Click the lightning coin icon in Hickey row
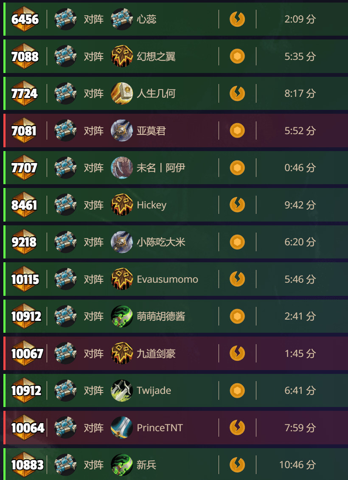Image resolution: width=348 pixels, height=480 pixels. (237, 205)
